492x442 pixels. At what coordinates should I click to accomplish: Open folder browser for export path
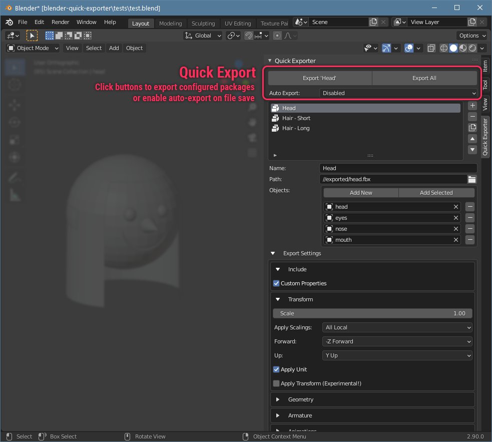point(472,180)
